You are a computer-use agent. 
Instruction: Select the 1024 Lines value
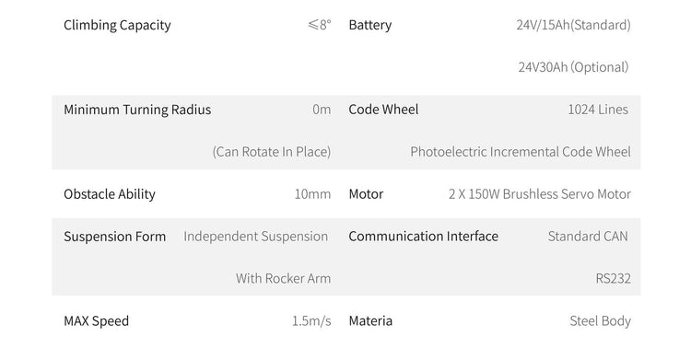click(x=598, y=110)
